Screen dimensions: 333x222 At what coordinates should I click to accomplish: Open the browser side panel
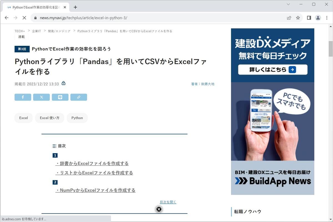309,18
